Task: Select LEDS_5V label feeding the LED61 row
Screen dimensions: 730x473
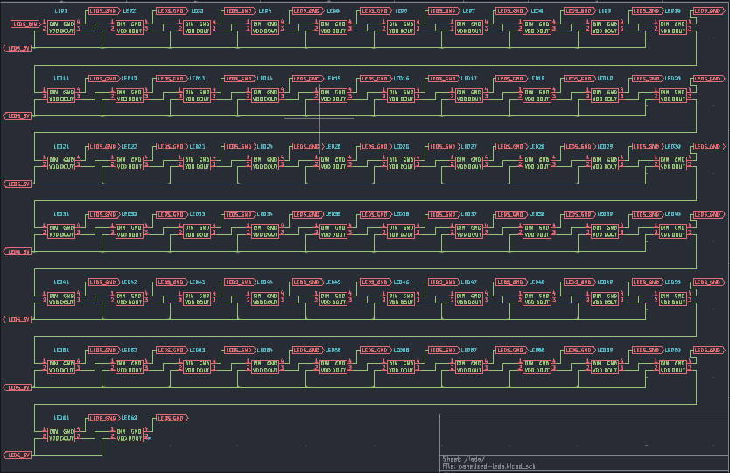Action: (x=18, y=455)
